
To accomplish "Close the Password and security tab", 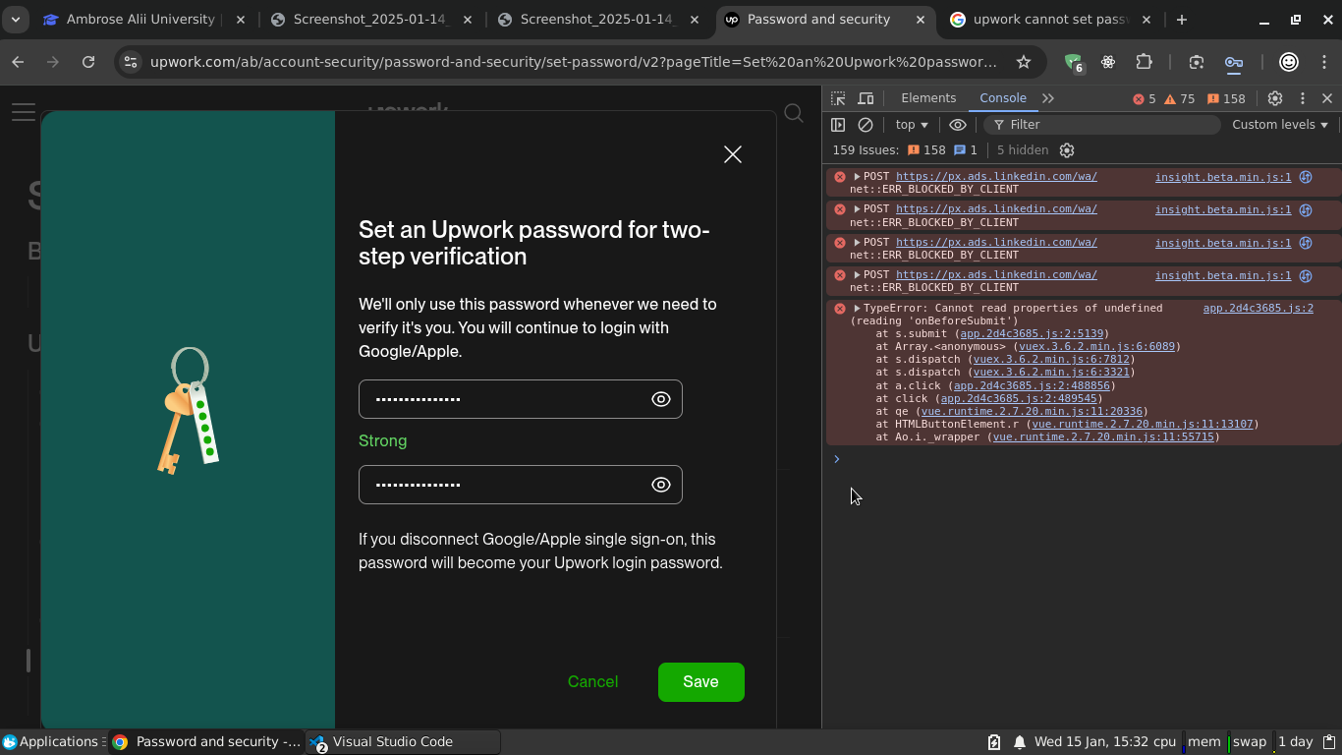I will click(922, 20).
